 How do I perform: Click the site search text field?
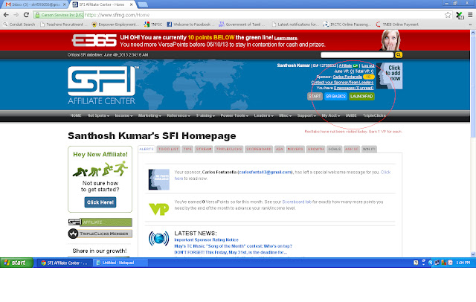coord(357,55)
